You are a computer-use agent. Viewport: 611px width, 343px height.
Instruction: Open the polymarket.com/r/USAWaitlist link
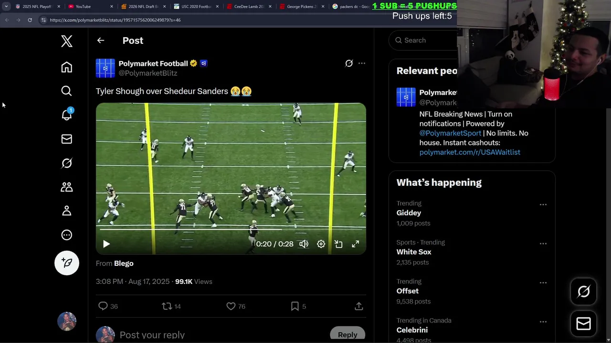tap(470, 152)
